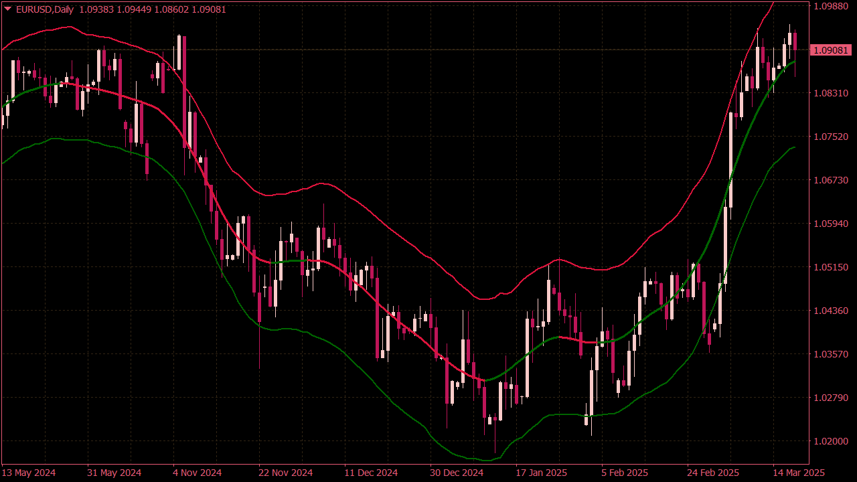This screenshot has height=482, width=857.
Task: Select price scale value 1.06730
Action: point(831,180)
